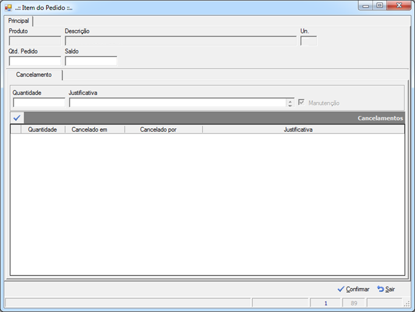The height and width of the screenshot is (312, 415).
Task: Click the Justificativa field down arrow
Action: click(290, 105)
